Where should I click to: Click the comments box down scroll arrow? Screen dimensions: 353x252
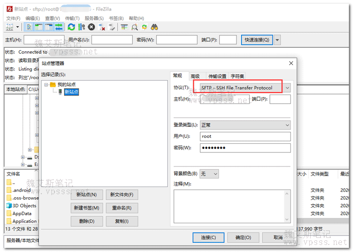point(287,219)
